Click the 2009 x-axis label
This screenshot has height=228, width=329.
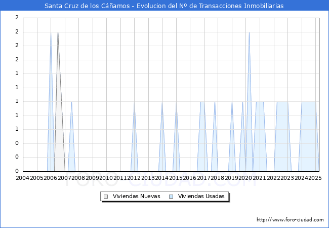click(x=92, y=178)
